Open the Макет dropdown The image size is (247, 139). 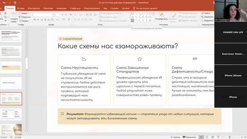(24, 13)
